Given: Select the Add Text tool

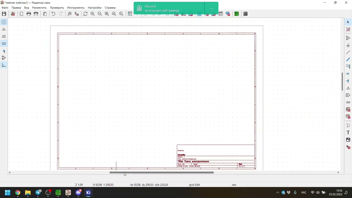Looking at the screenshot, I should [348, 133].
